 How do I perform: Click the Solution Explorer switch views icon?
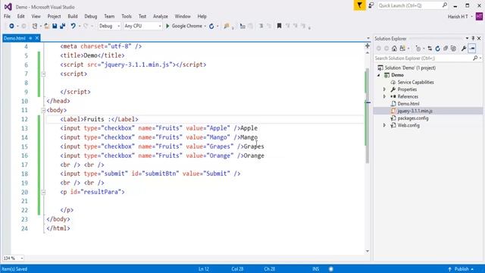(402, 49)
